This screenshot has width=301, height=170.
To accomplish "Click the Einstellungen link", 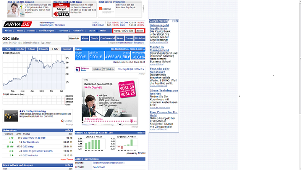I will [46, 25].
